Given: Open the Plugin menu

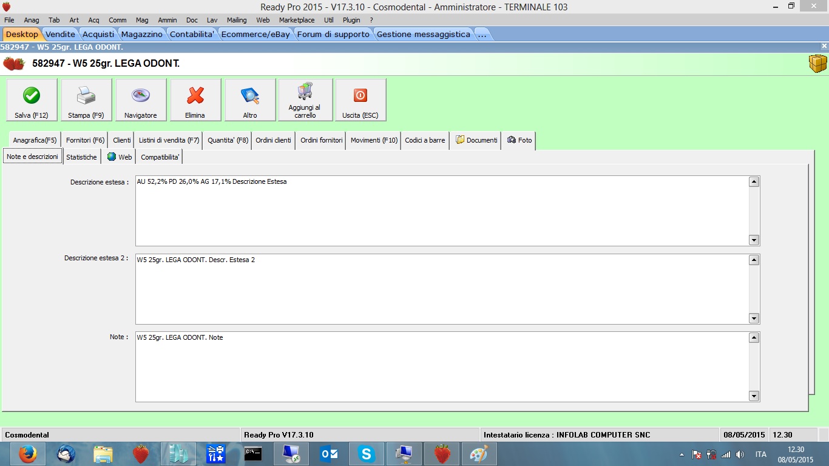Looking at the screenshot, I should click(351, 20).
